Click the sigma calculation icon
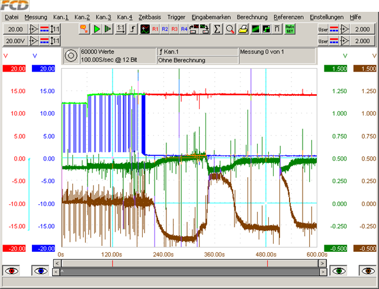 [x=217, y=28]
